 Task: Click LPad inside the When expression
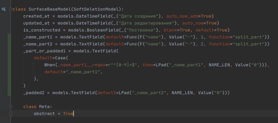pyautogui.click(x=161, y=65)
